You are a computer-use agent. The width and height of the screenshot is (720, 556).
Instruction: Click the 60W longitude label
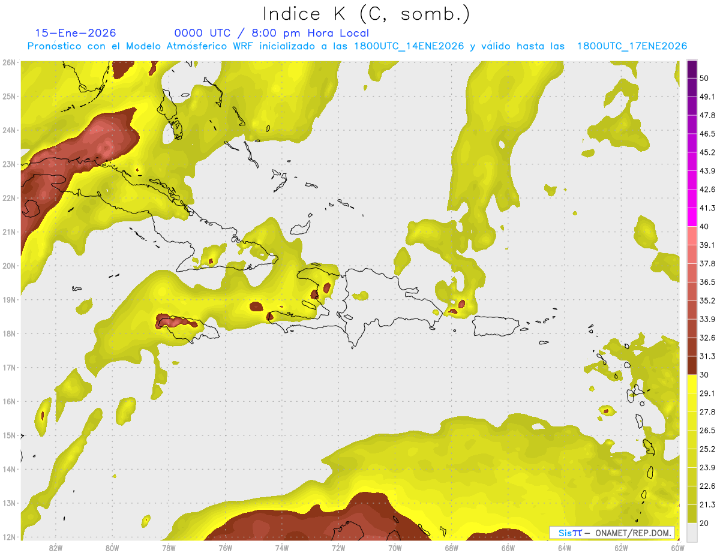coord(677,548)
